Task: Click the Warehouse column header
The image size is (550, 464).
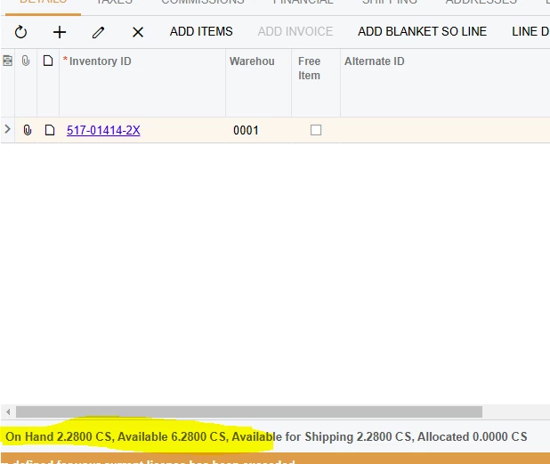Action: coord(258,83)
